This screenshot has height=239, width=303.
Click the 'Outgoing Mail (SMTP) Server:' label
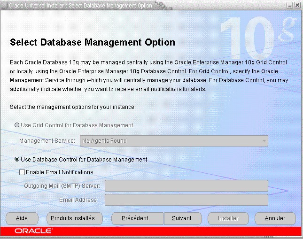click(62, 185)
